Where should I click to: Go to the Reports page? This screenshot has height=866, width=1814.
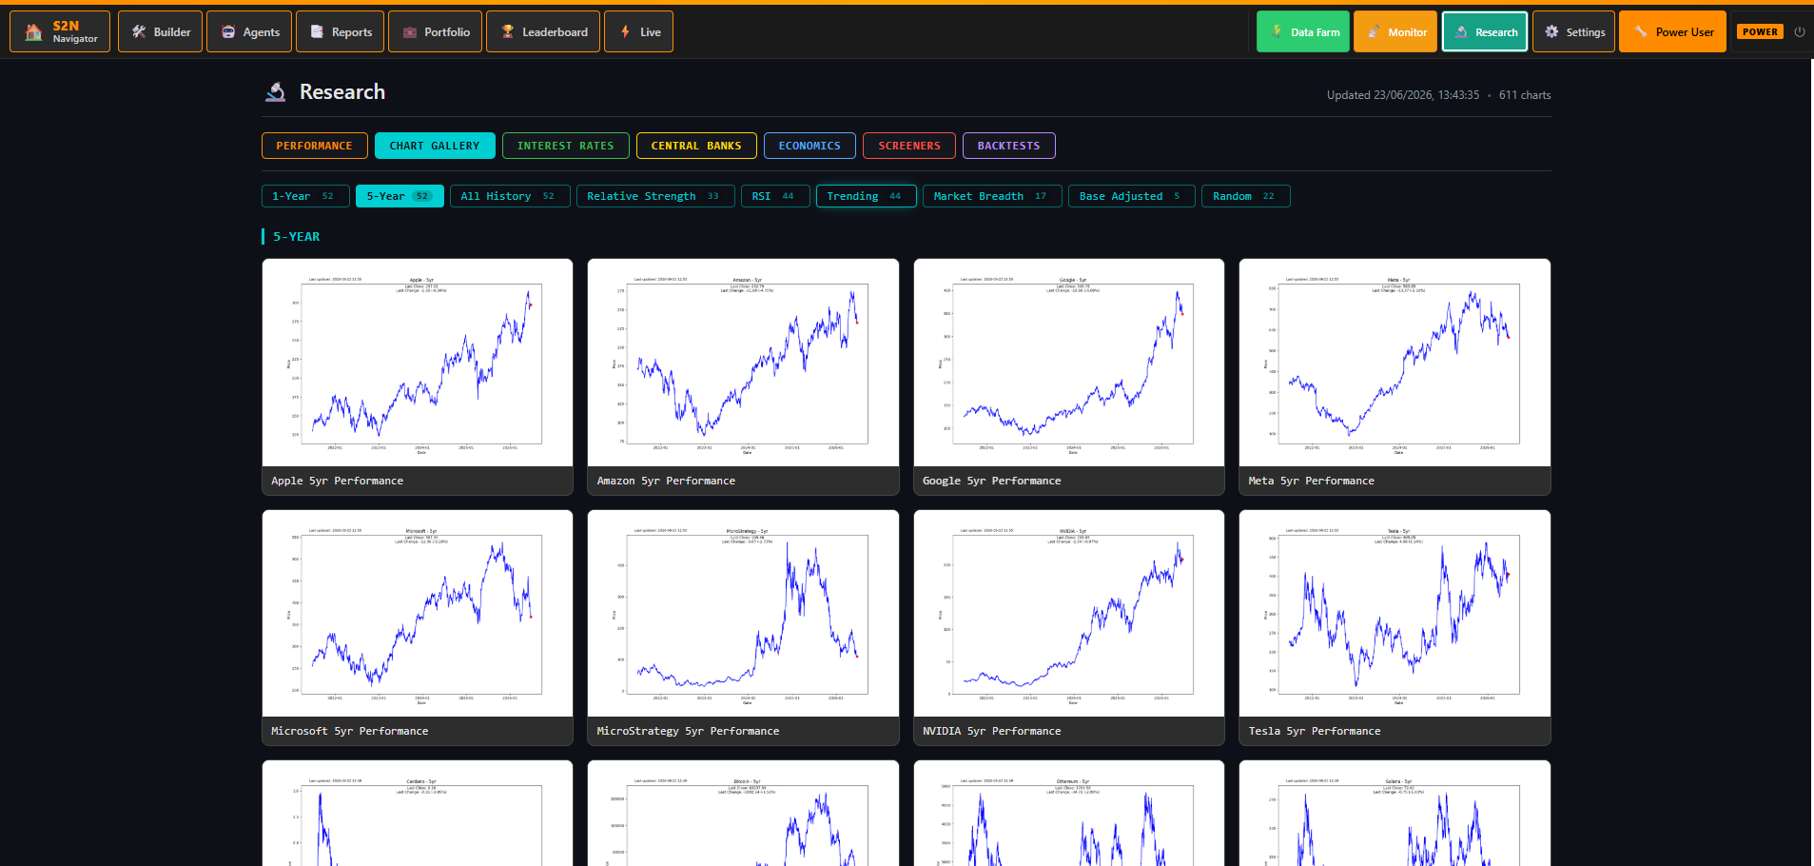[341, 31]
